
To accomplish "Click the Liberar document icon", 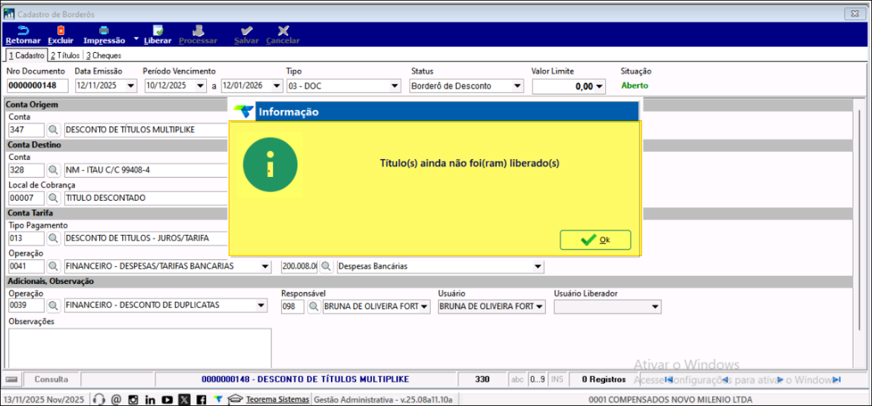I will click(x=158, y=31).
